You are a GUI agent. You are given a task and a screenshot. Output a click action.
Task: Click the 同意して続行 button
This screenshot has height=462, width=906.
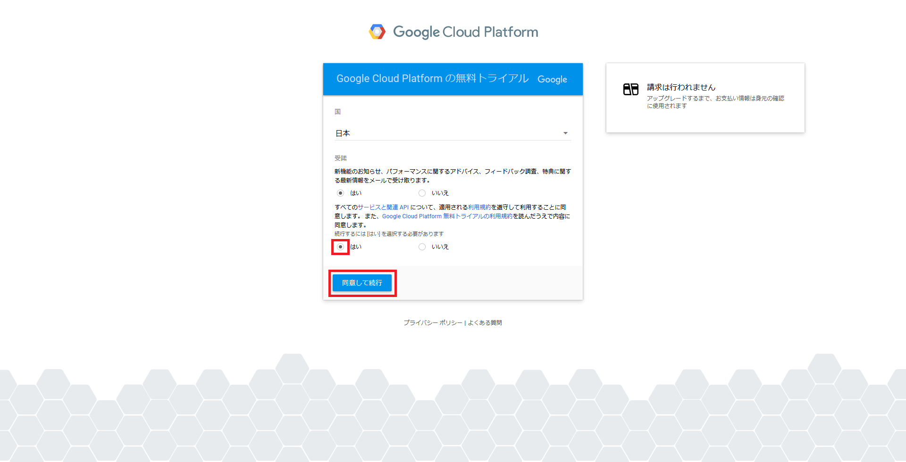pyautogui.click(x=362, y=283)
